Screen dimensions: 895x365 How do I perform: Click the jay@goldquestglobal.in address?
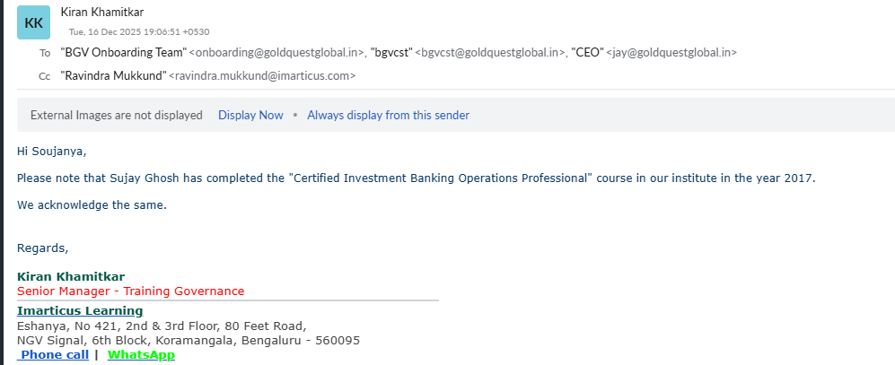click(671, 53)
